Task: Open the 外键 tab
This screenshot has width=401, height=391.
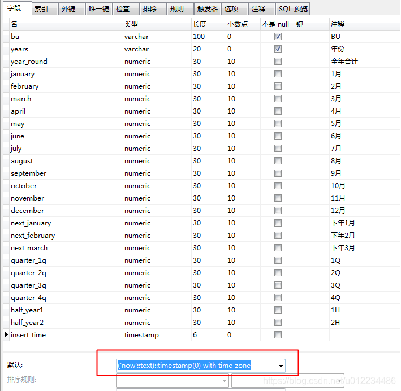Action: (x=72, y=9)
